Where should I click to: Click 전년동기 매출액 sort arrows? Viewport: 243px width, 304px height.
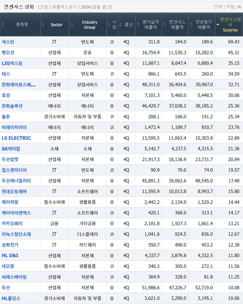(191, 25)
